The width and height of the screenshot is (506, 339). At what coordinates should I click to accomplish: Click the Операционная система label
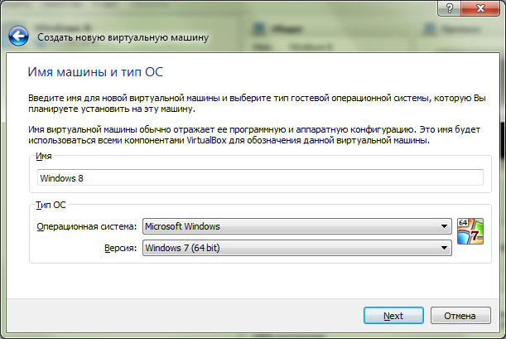(x=87, y=226)
